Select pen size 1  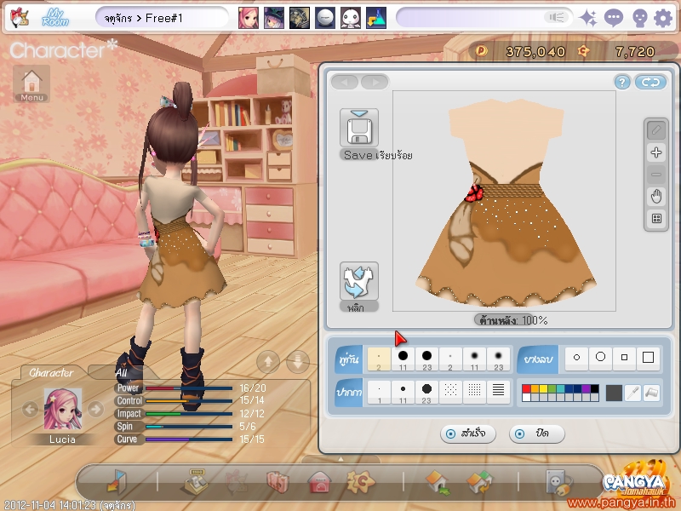tap(379, 393)
